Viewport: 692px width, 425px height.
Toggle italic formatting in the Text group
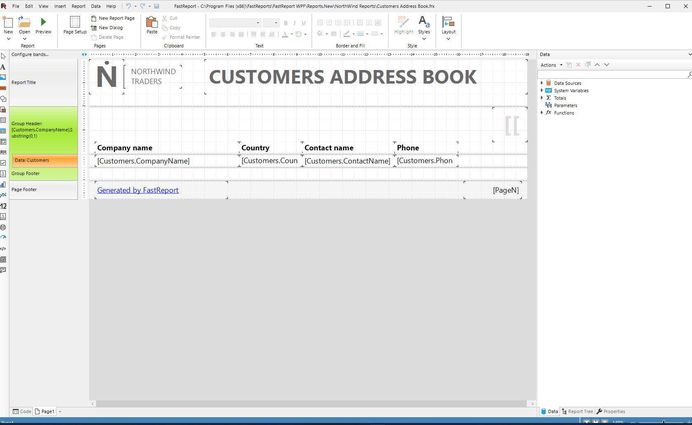coord(294,23)
